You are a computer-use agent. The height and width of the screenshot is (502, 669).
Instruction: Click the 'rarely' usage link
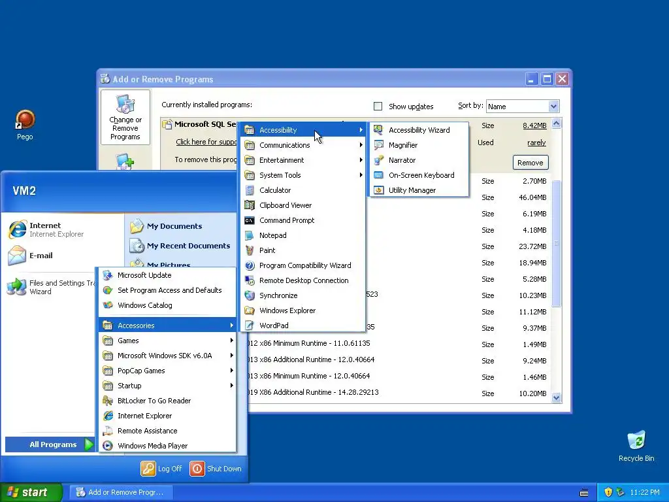tap(536, 142)
